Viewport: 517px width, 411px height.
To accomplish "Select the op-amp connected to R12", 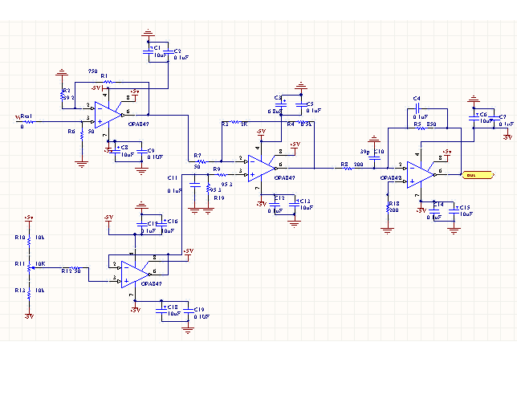I will [x=135, y=275].
